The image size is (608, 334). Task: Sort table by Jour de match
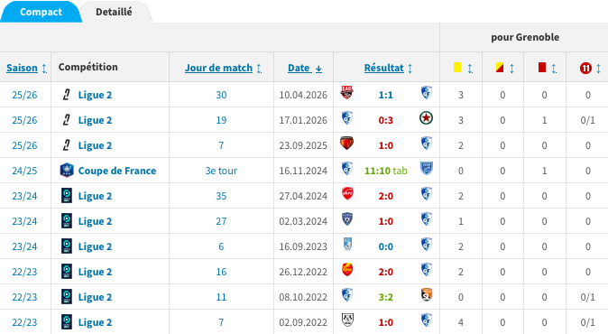pyautogui.click(x=218, y=68)
